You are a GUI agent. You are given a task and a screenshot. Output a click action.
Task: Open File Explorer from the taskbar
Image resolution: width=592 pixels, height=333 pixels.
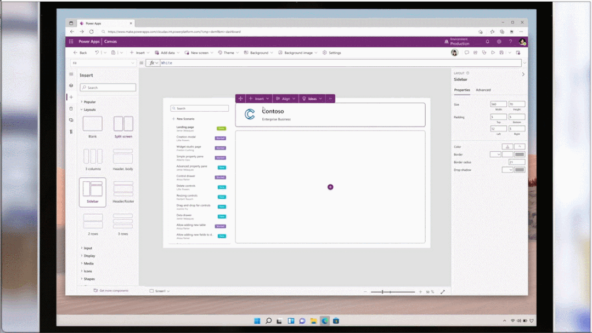click(313, 321)
